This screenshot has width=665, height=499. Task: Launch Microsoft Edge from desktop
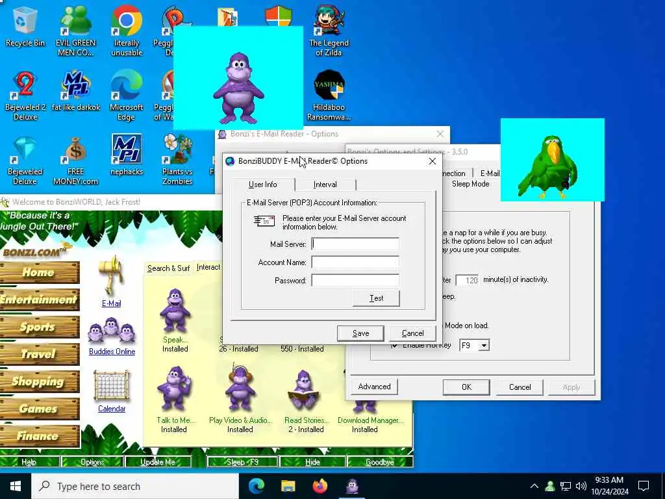[127, 96]
